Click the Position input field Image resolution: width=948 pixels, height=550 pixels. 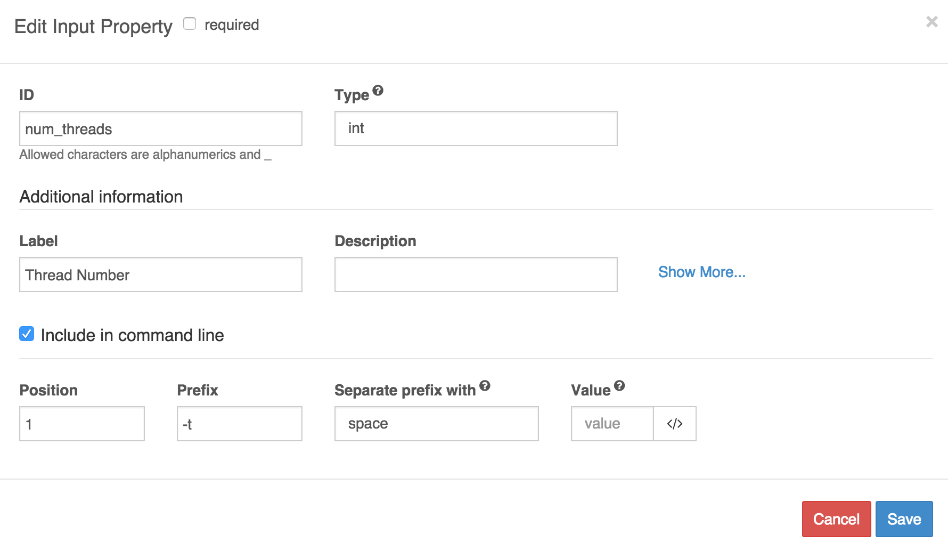point(81,424)
